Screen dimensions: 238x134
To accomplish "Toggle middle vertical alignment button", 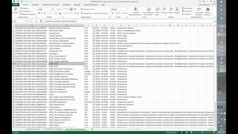I will [x=68, y=9].
